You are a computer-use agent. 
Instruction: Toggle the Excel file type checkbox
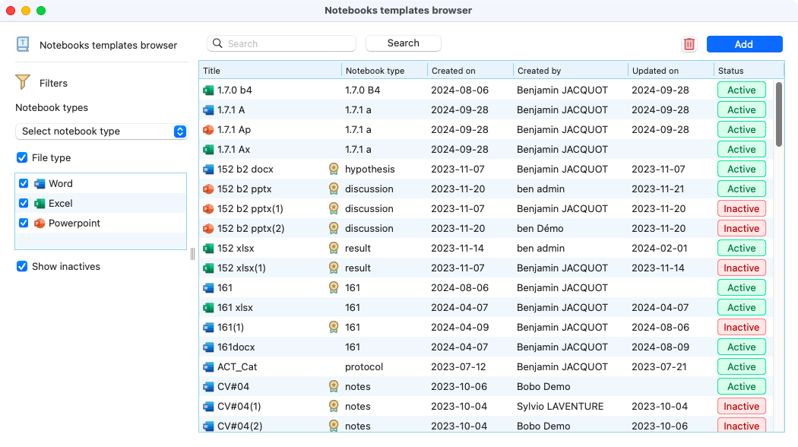pyautogui.click(x=24, y=203)
